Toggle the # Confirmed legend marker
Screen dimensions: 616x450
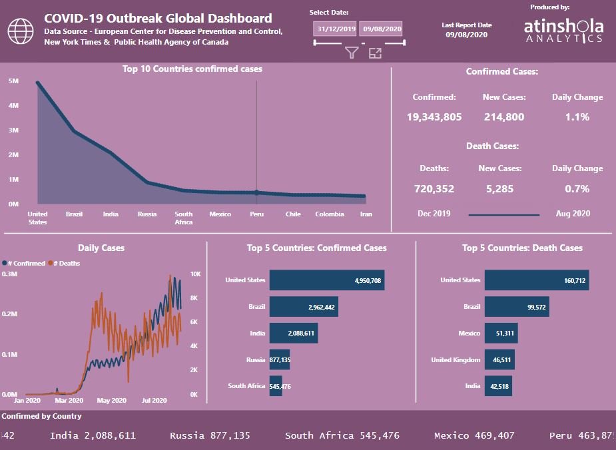[x=4, y=264]
